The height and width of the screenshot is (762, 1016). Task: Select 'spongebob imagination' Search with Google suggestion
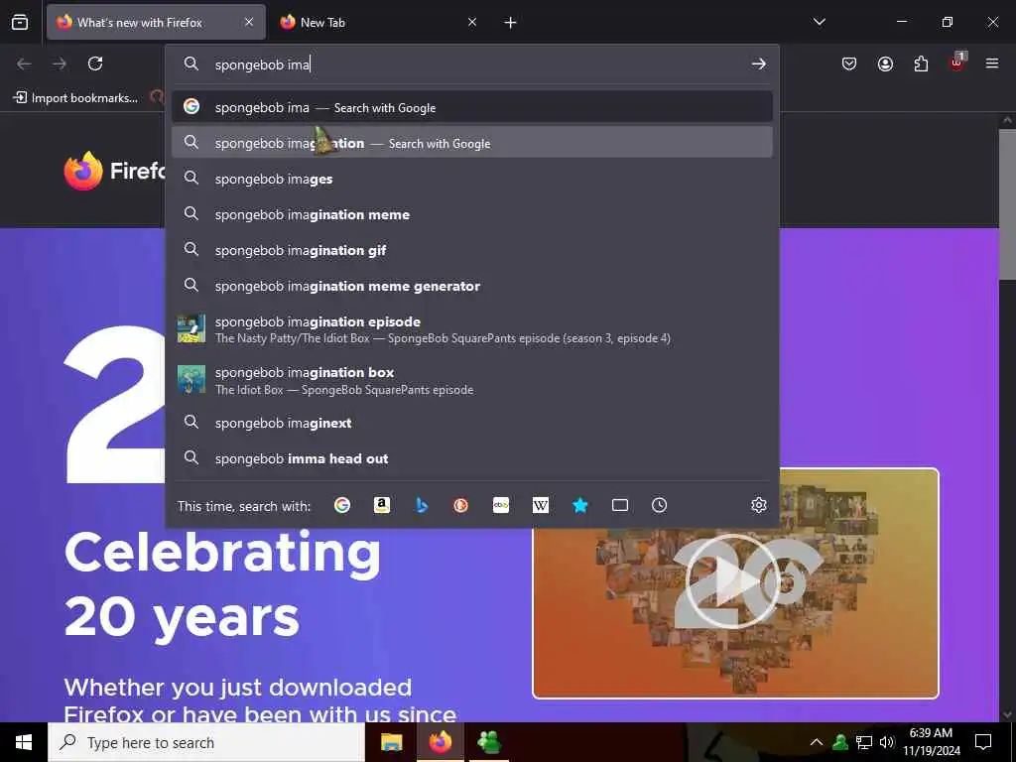[471, 143]
